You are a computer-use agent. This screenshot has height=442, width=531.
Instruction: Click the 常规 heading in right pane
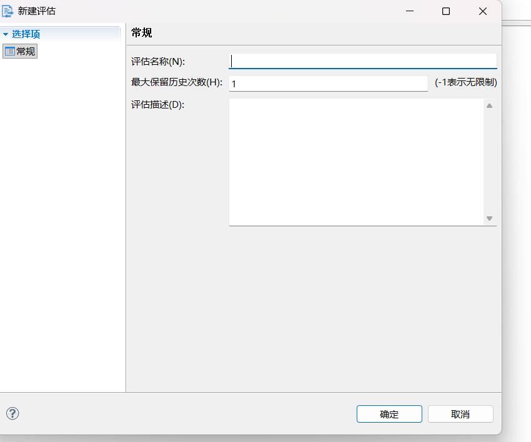(142, 33)
